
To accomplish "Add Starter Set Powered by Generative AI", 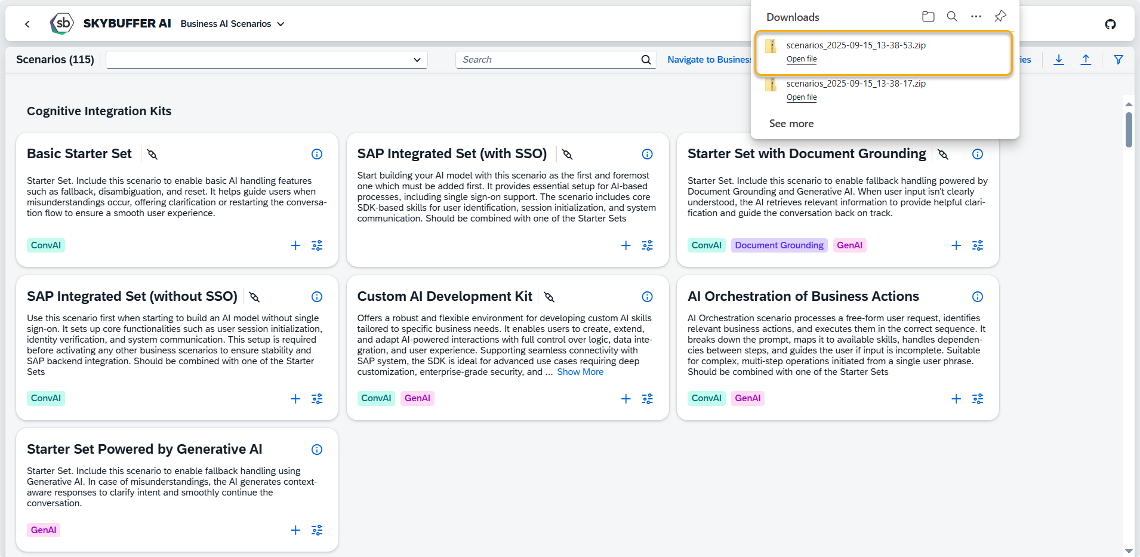I will [295, 530].
